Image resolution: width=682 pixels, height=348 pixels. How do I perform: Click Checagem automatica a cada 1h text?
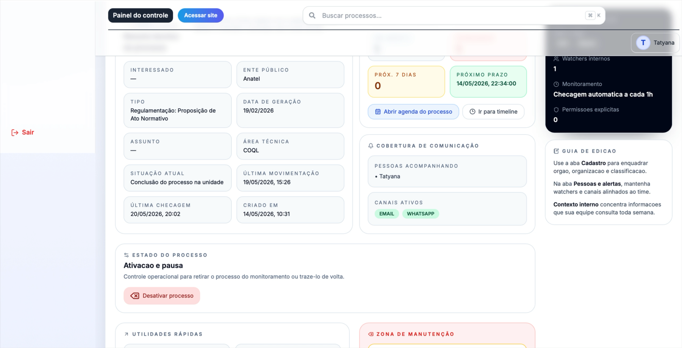(x=603, y=95)
